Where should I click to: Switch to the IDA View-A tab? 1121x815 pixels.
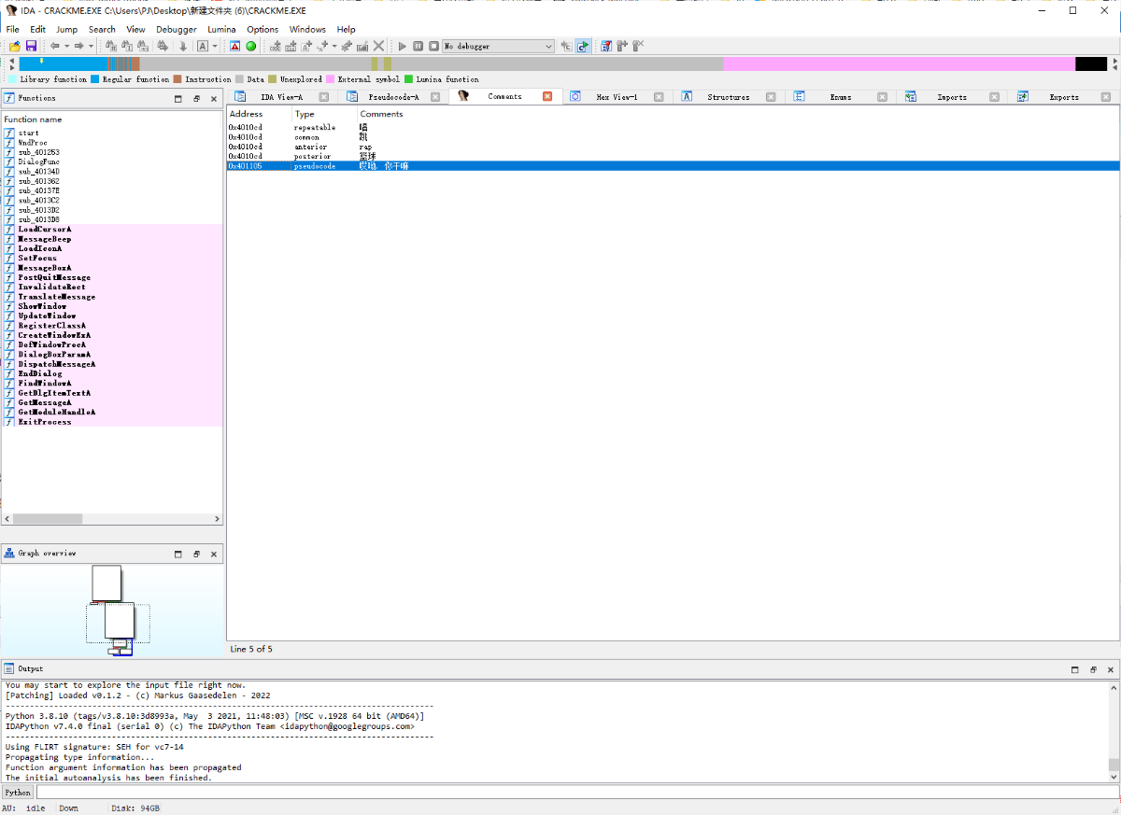(280, 97)
